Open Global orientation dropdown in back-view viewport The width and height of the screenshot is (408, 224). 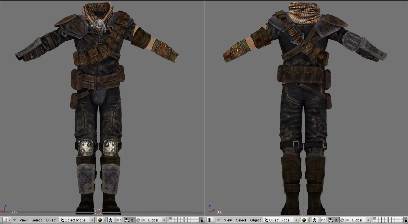361,220
